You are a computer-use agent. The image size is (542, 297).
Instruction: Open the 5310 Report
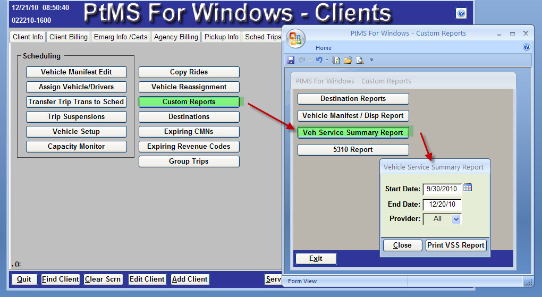[x=353, y=149]
